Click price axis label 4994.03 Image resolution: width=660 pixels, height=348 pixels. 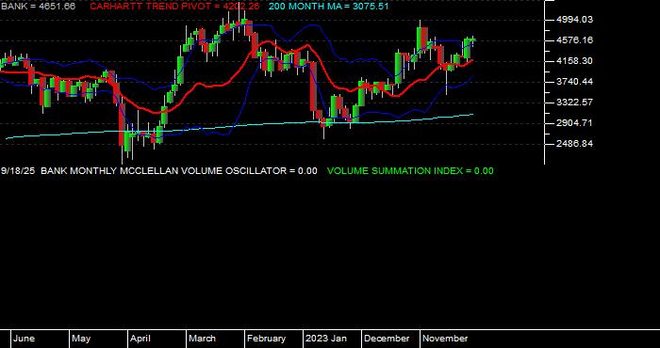574,20
